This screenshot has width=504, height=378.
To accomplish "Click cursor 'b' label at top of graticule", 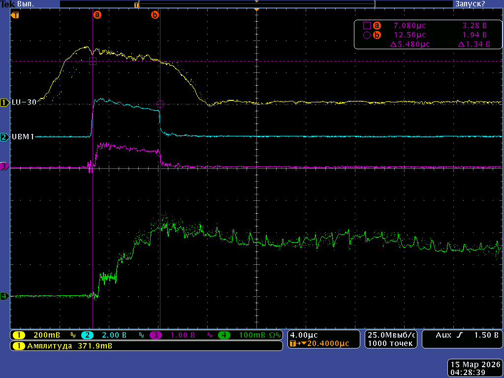I will 155,15.
